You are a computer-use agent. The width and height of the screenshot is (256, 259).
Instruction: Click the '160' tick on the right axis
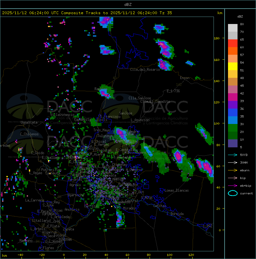(x=217, y=60)
